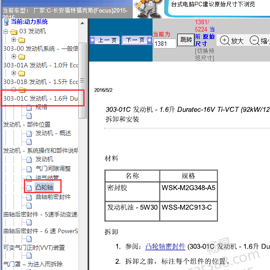The image size is (270, 270).
Task: Click the page icon beside 气门间隙调整
Action: click(x=29, y=169)
